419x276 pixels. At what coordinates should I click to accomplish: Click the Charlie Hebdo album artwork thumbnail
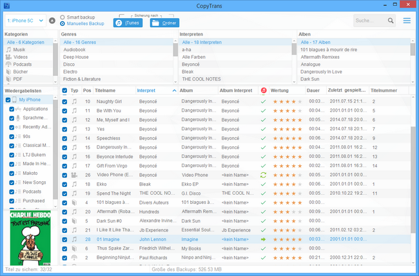point(30,238)
